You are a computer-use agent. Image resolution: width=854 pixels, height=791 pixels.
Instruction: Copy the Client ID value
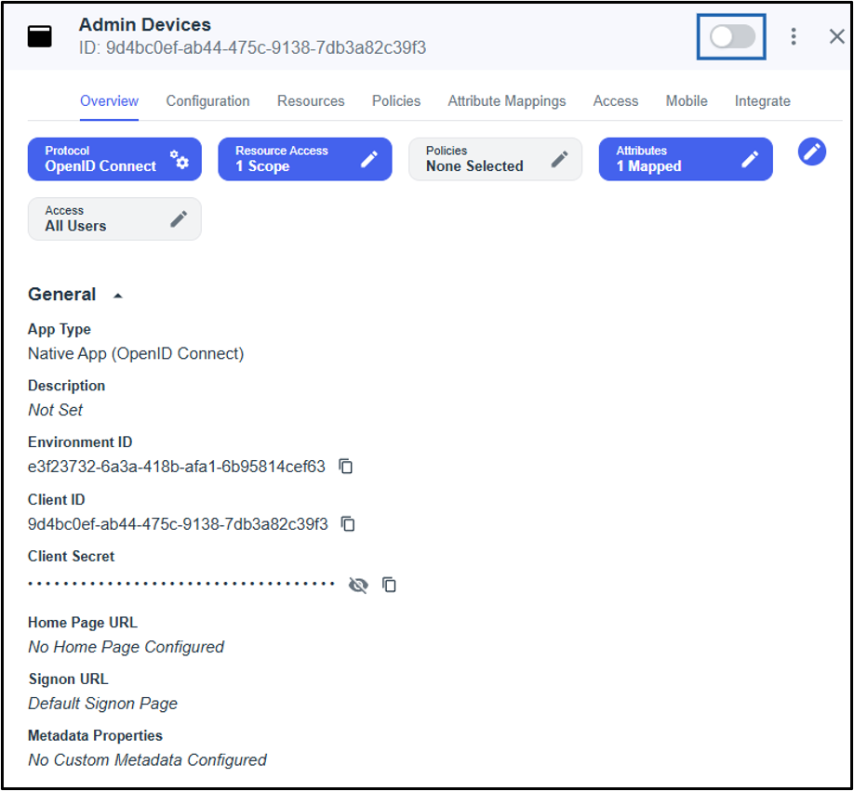[x=348, y=524]
